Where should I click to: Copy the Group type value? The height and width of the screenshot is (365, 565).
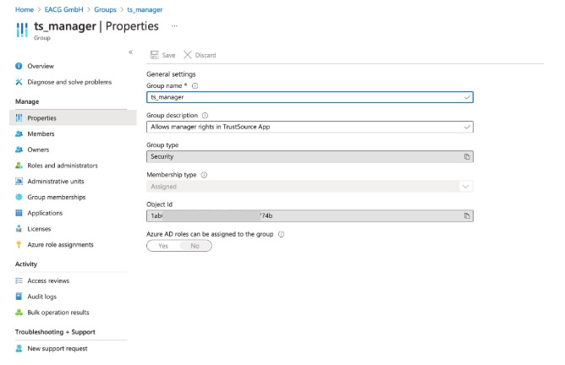467,156
